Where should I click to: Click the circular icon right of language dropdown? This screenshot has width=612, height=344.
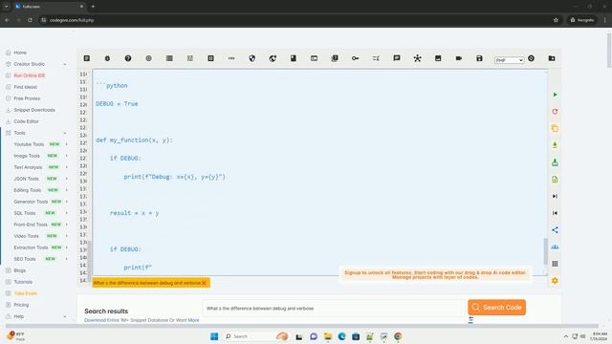[532, 58]
